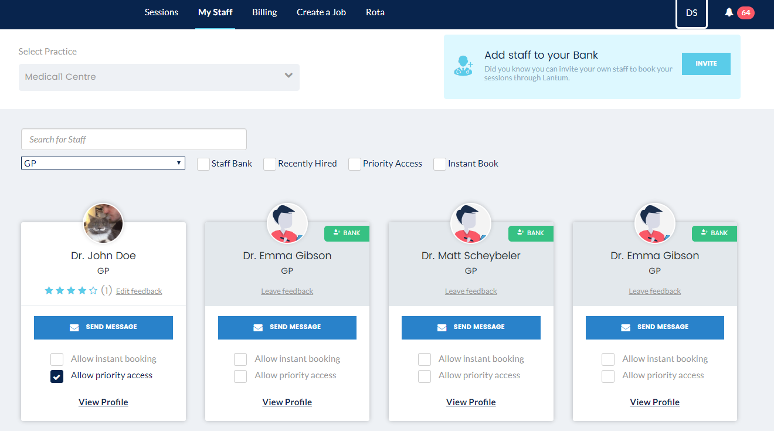Click the Dr. Matt Scheybeler name text

tap(471, 256)
